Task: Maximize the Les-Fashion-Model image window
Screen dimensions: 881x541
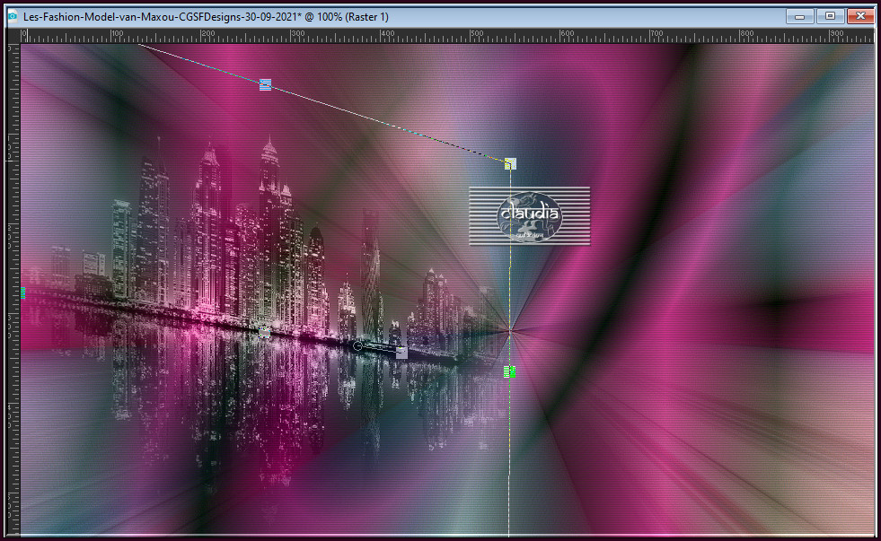Action: pos(830,16)
